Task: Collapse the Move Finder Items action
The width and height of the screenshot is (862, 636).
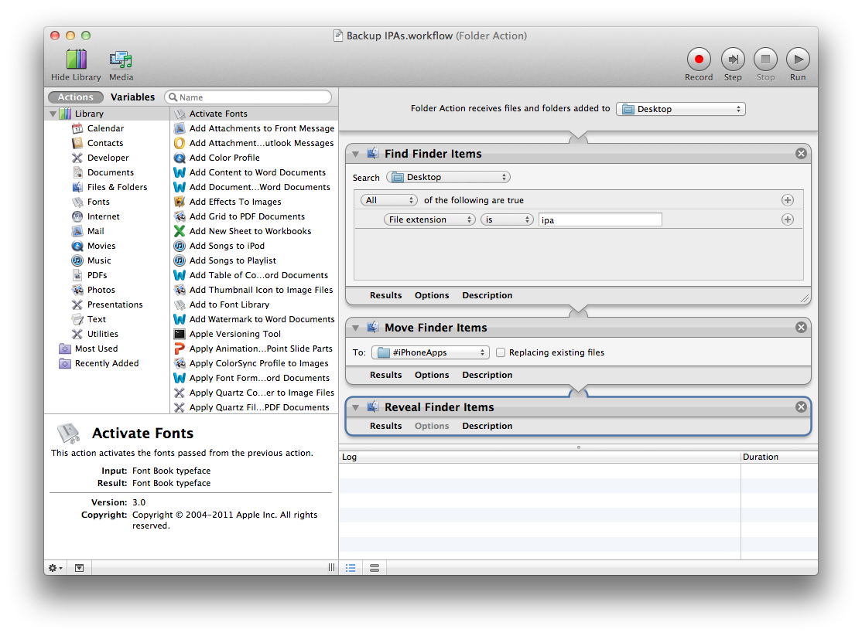Action: [x=356, y=328]
